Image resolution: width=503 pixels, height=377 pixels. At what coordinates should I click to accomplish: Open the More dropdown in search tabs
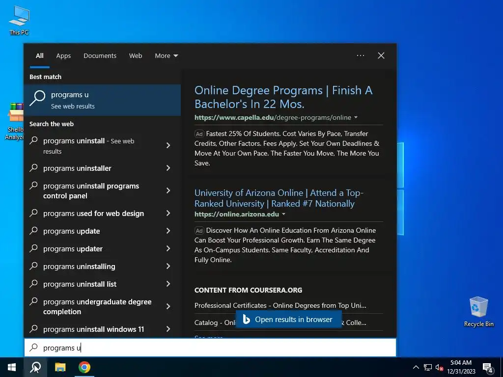[x=166, y=56]
